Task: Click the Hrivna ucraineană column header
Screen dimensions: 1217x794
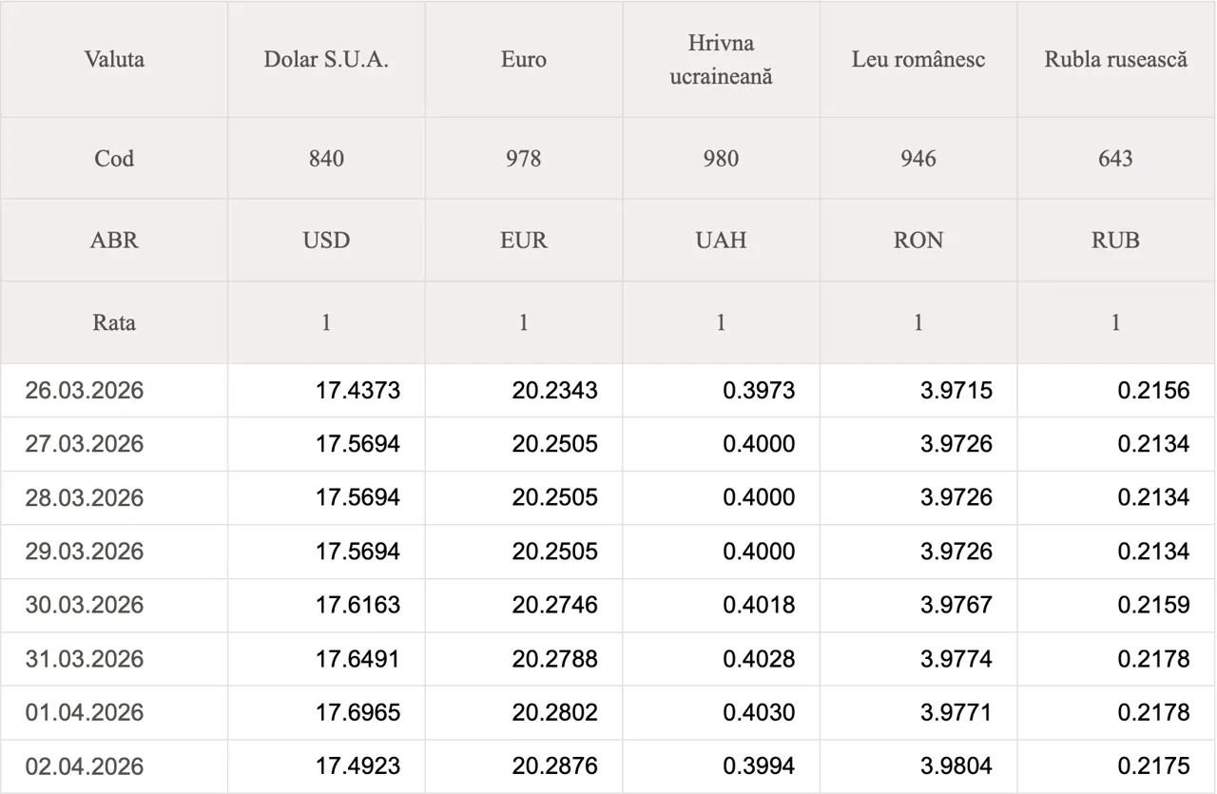Action: pos(721,59)
